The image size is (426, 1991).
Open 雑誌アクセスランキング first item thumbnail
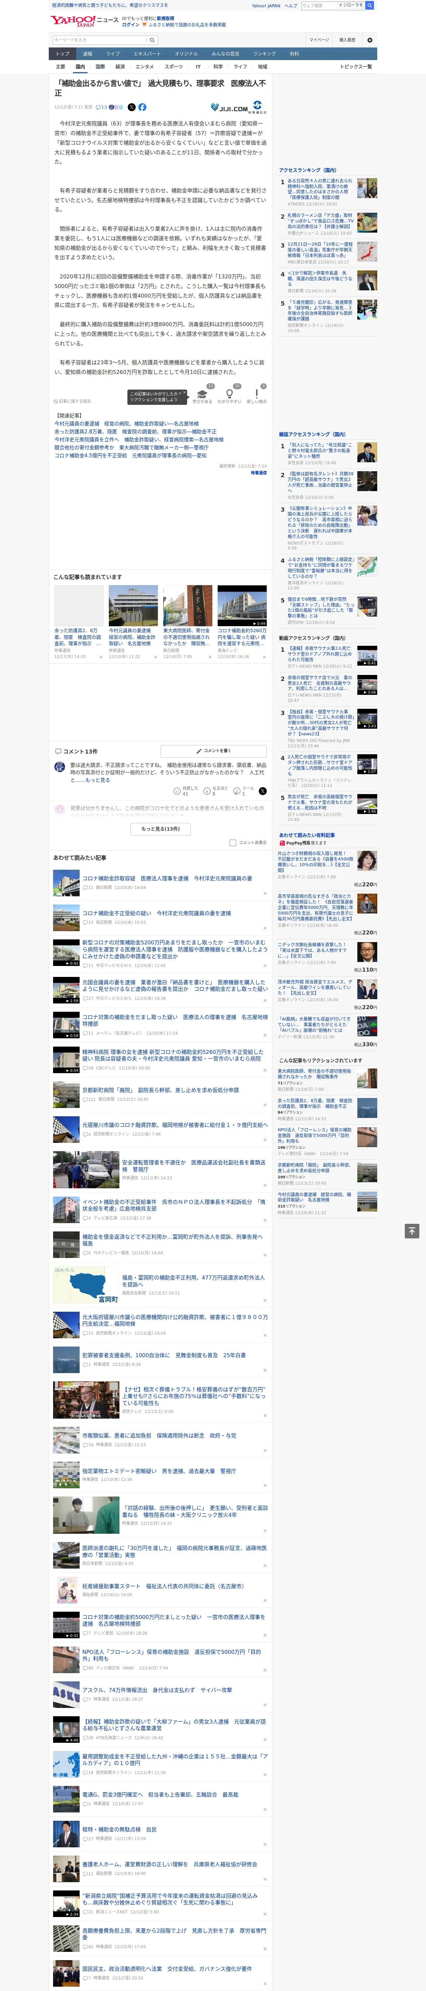click(x=367, y=452)
